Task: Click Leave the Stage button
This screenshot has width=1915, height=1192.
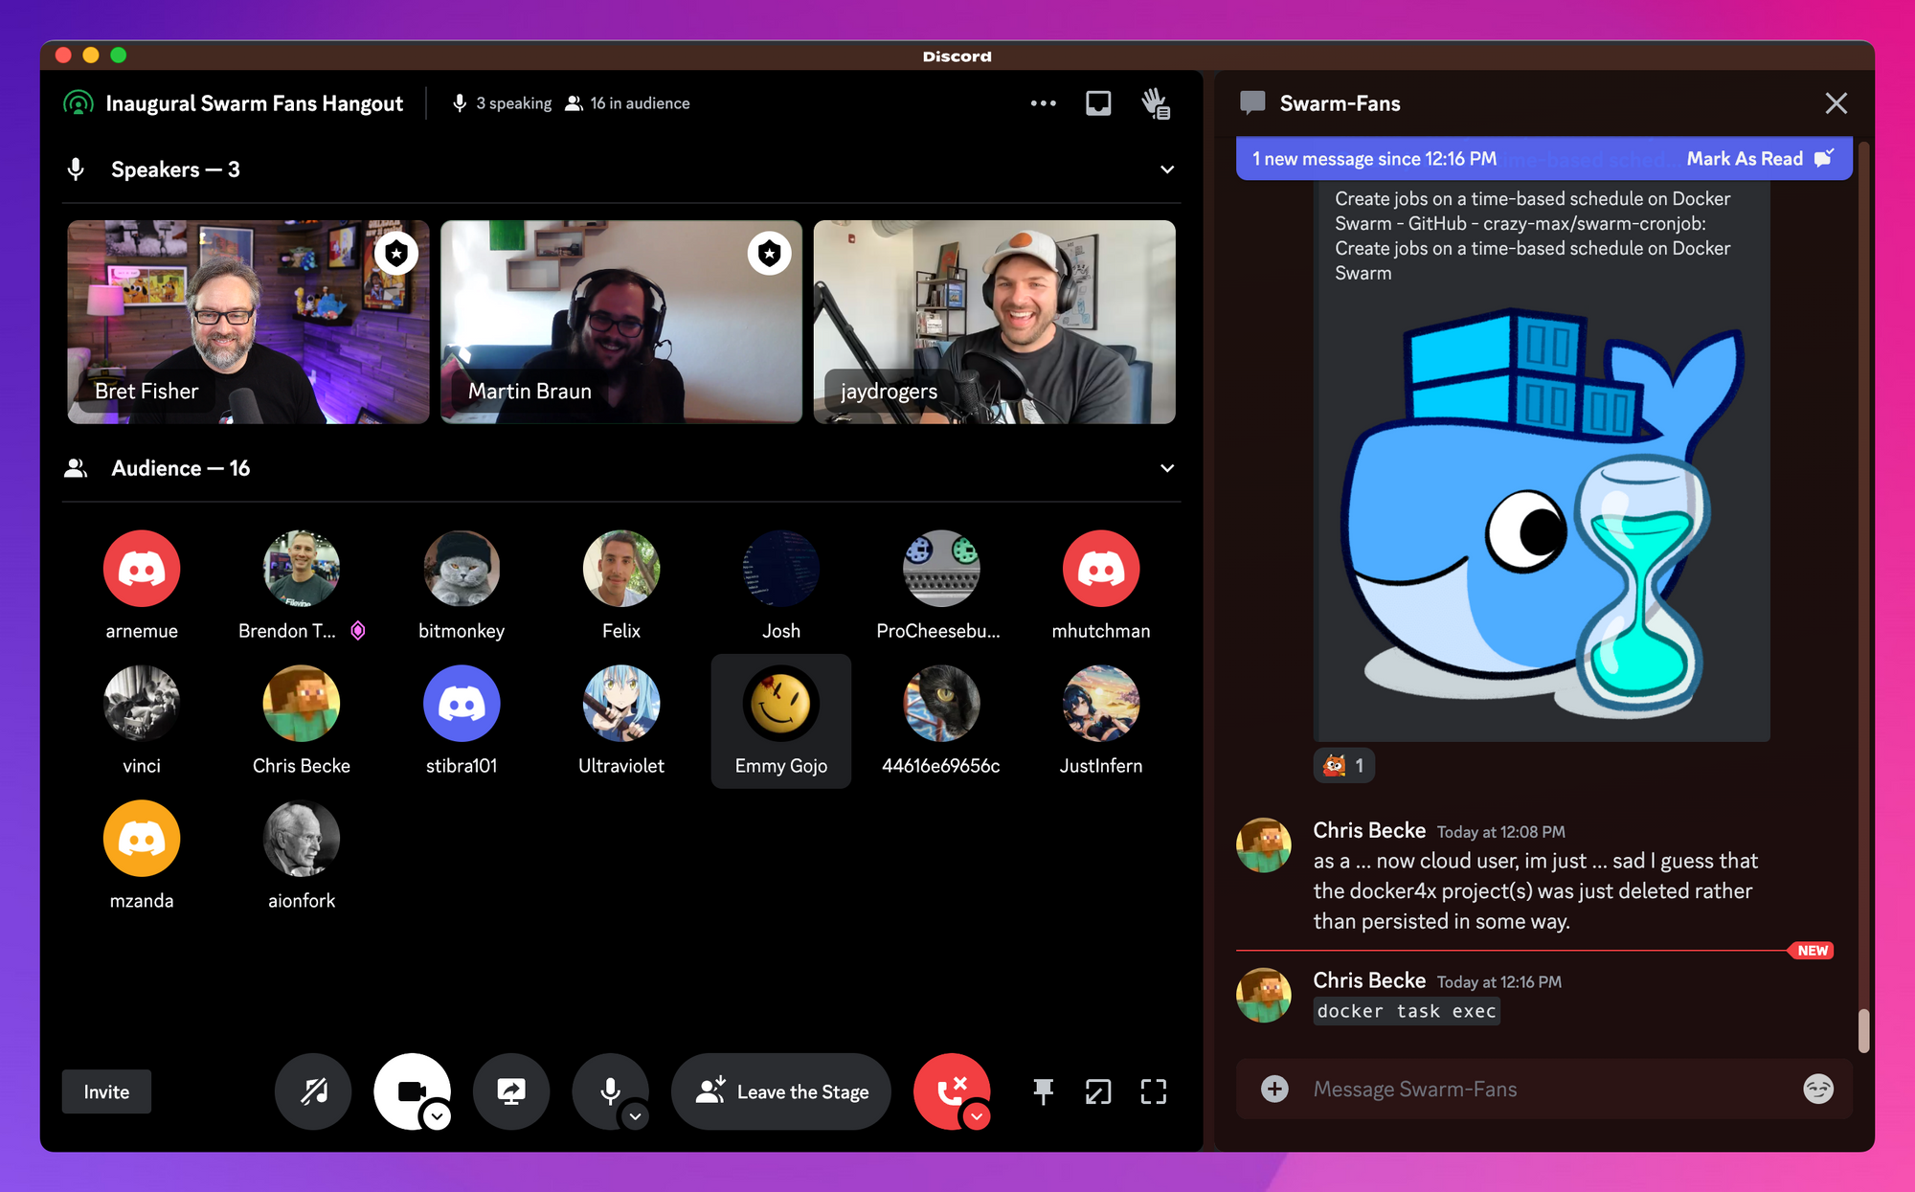Action: tap(781, 1091)
